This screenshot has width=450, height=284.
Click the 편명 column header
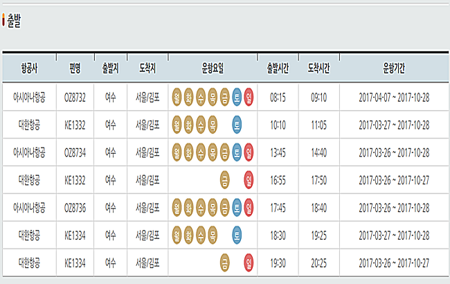[75, 69]
